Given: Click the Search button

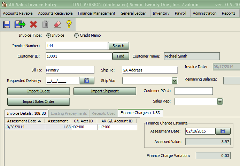Looking at the screenshot, I should (x=118, y=46).
